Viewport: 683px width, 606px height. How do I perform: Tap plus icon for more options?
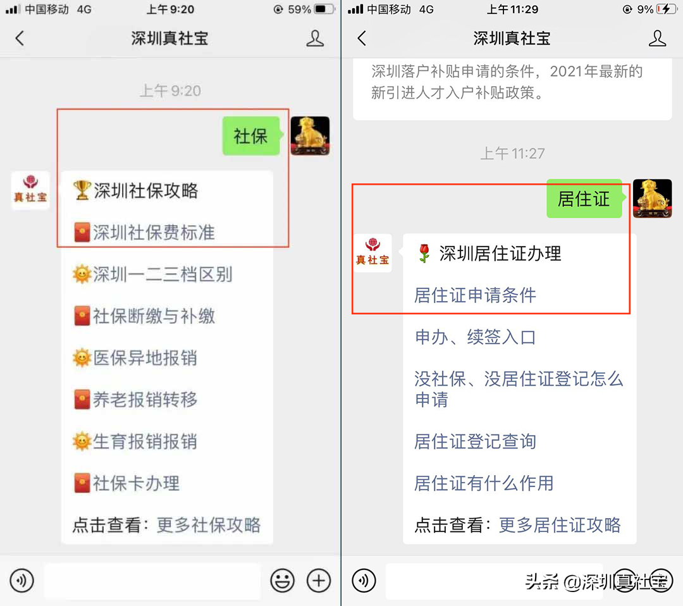tap(318, 580)
